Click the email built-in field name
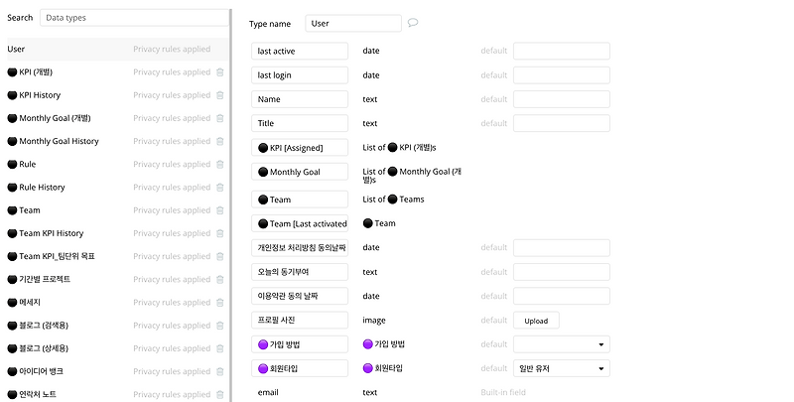The image size is (794, 402). 268,392
